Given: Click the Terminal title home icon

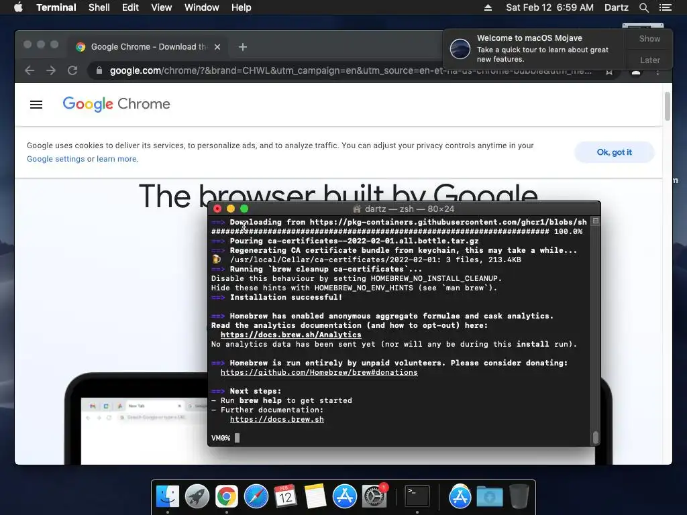Looking at the screenshot, I should (357, 209).
